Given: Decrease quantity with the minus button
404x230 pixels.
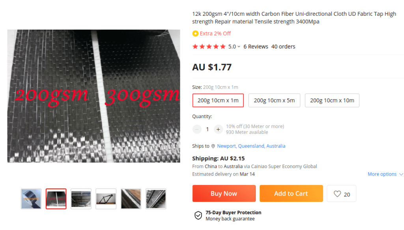Looking at the screenshot, I should pyautogui.click(x=197, y=129).
